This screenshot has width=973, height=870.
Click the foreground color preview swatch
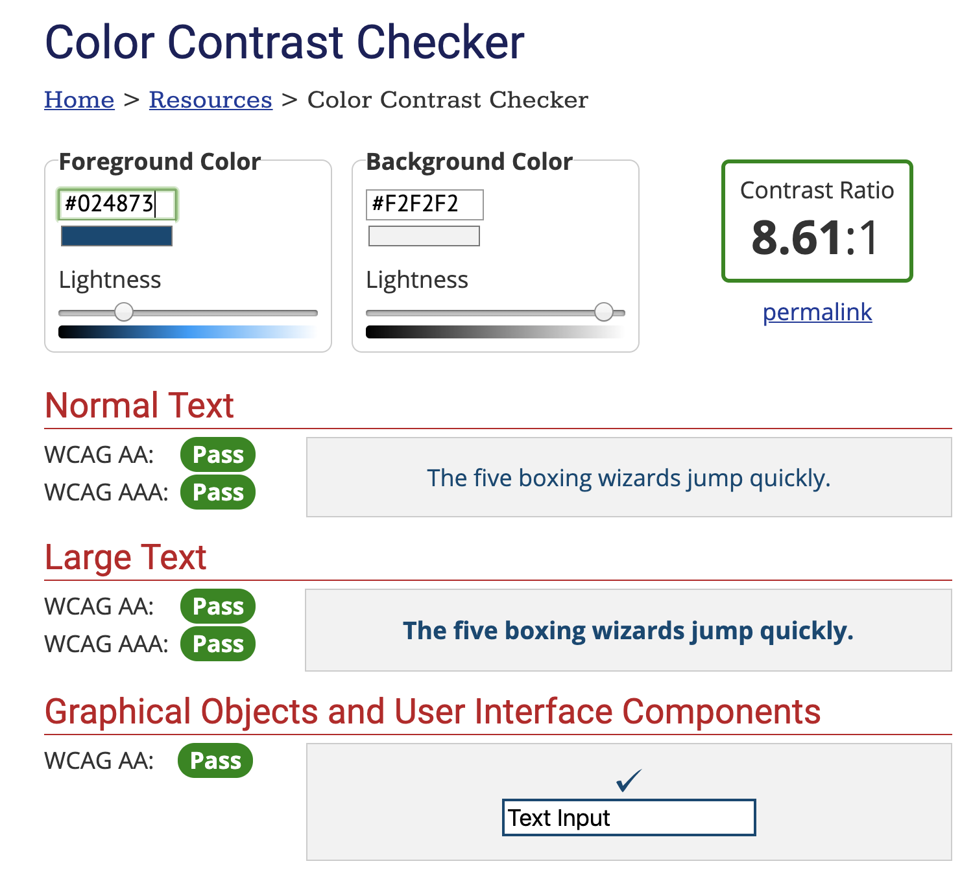click(115, 237)
